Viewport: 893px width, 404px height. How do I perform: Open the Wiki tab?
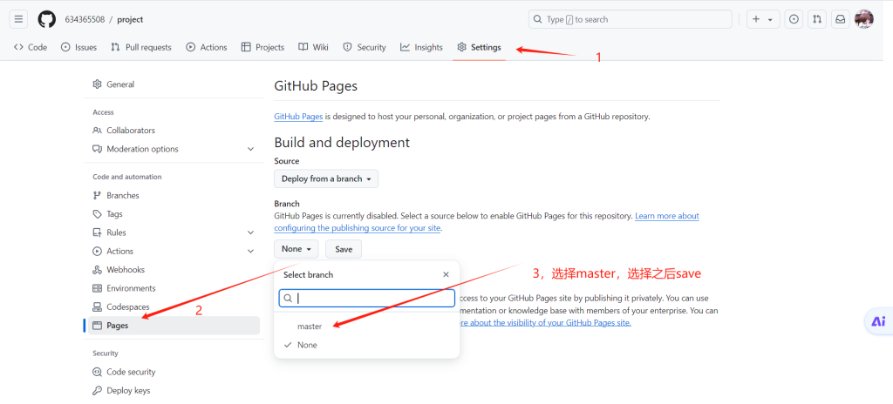point(313,47)
